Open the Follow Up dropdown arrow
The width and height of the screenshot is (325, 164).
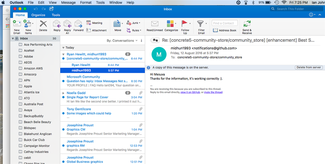190,23
